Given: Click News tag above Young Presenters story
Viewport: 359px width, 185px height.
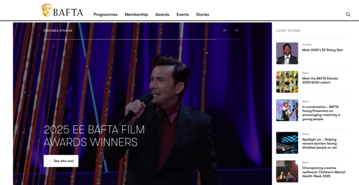Looking at the screenshot, I should [x=306, y=101].
